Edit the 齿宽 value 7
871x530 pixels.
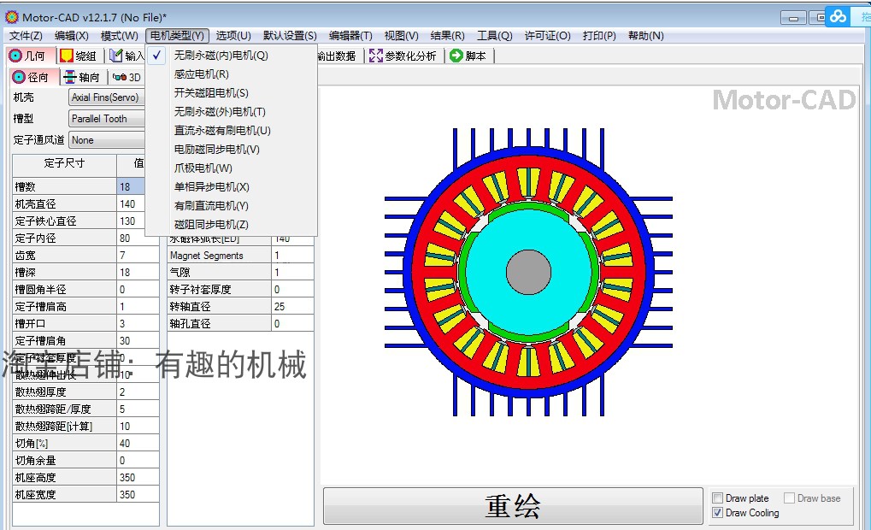[x=138, y=256]
